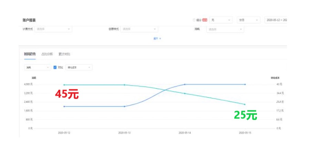Click the blue data point at 2020-05-14

pos(185,85)
